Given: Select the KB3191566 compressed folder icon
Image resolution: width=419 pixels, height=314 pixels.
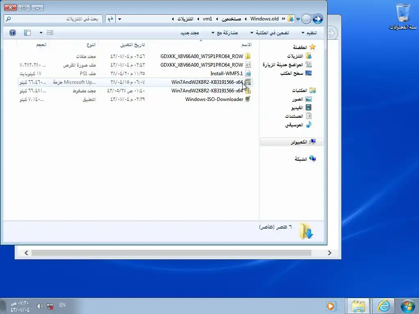Looking at the screenshot, I should [x=248, y=90].
